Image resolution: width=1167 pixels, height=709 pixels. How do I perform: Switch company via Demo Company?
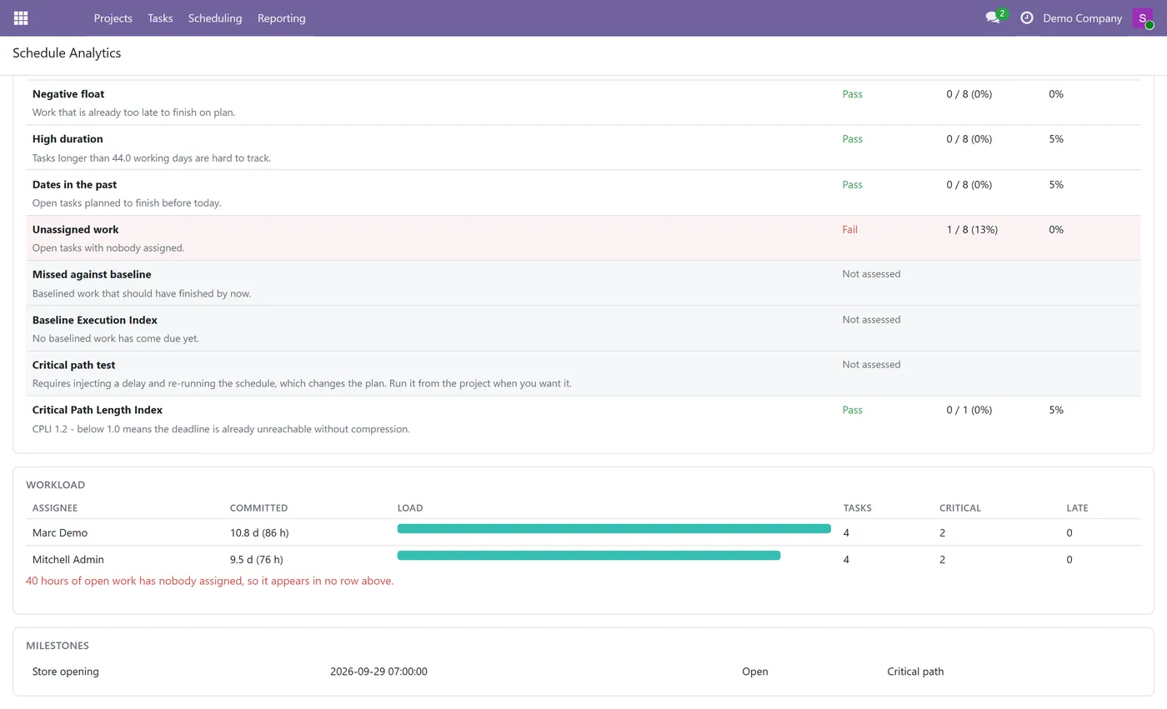[x=1082, y=17]
